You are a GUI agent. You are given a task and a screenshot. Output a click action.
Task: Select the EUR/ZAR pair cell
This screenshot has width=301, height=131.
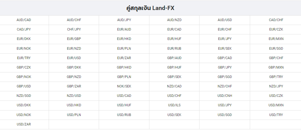(124, 58)
